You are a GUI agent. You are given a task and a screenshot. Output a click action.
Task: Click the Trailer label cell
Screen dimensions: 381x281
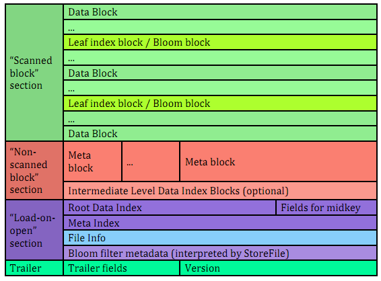point(34,268)
